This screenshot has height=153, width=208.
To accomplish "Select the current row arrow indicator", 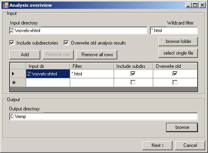I will [x=18, y=73].
